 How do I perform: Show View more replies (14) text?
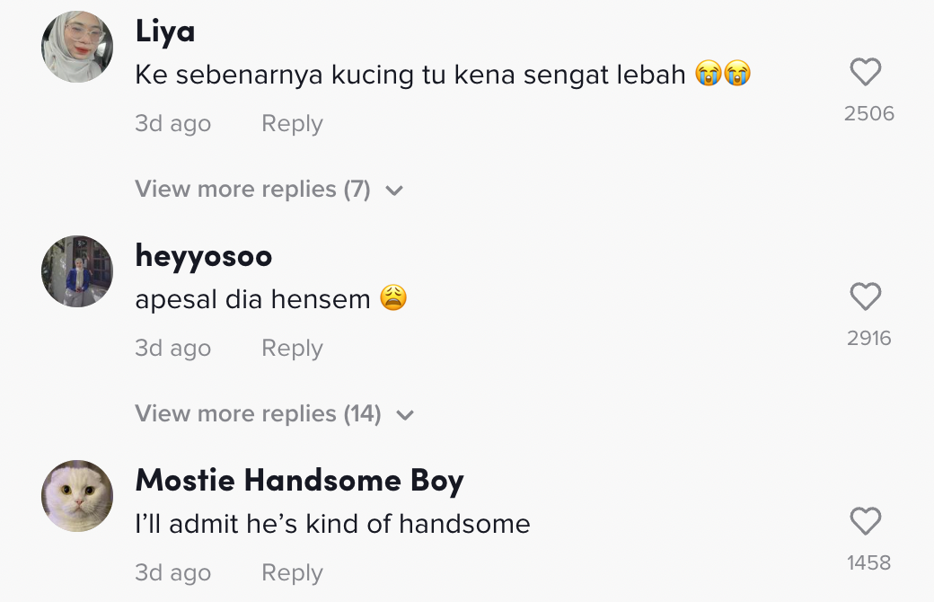pos(258,414)
